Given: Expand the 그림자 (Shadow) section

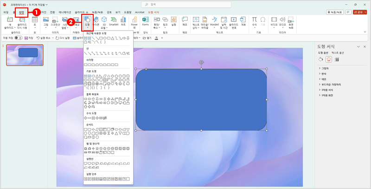Looking at the screenshot, I should pyautogui.click(x=325, y=68).
